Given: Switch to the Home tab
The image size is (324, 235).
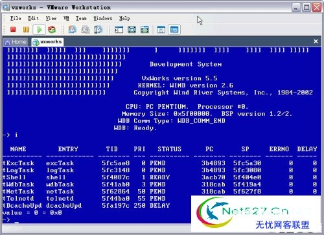Looking at the screenshot, I should pos(16,42).
